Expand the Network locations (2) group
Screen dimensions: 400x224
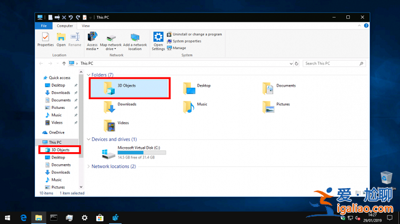coord(89,166)
